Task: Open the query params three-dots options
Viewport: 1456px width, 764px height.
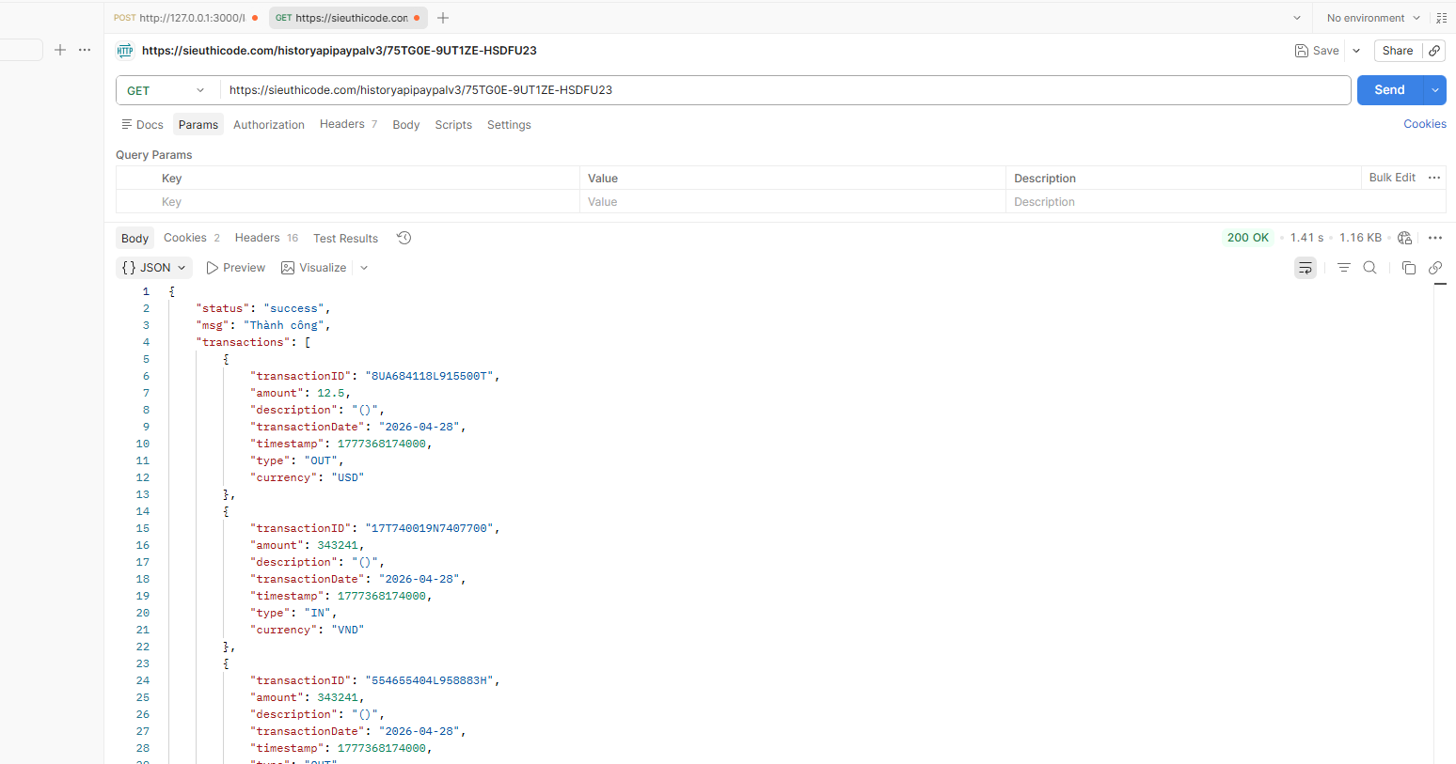Action: [x=1434, y=178]
